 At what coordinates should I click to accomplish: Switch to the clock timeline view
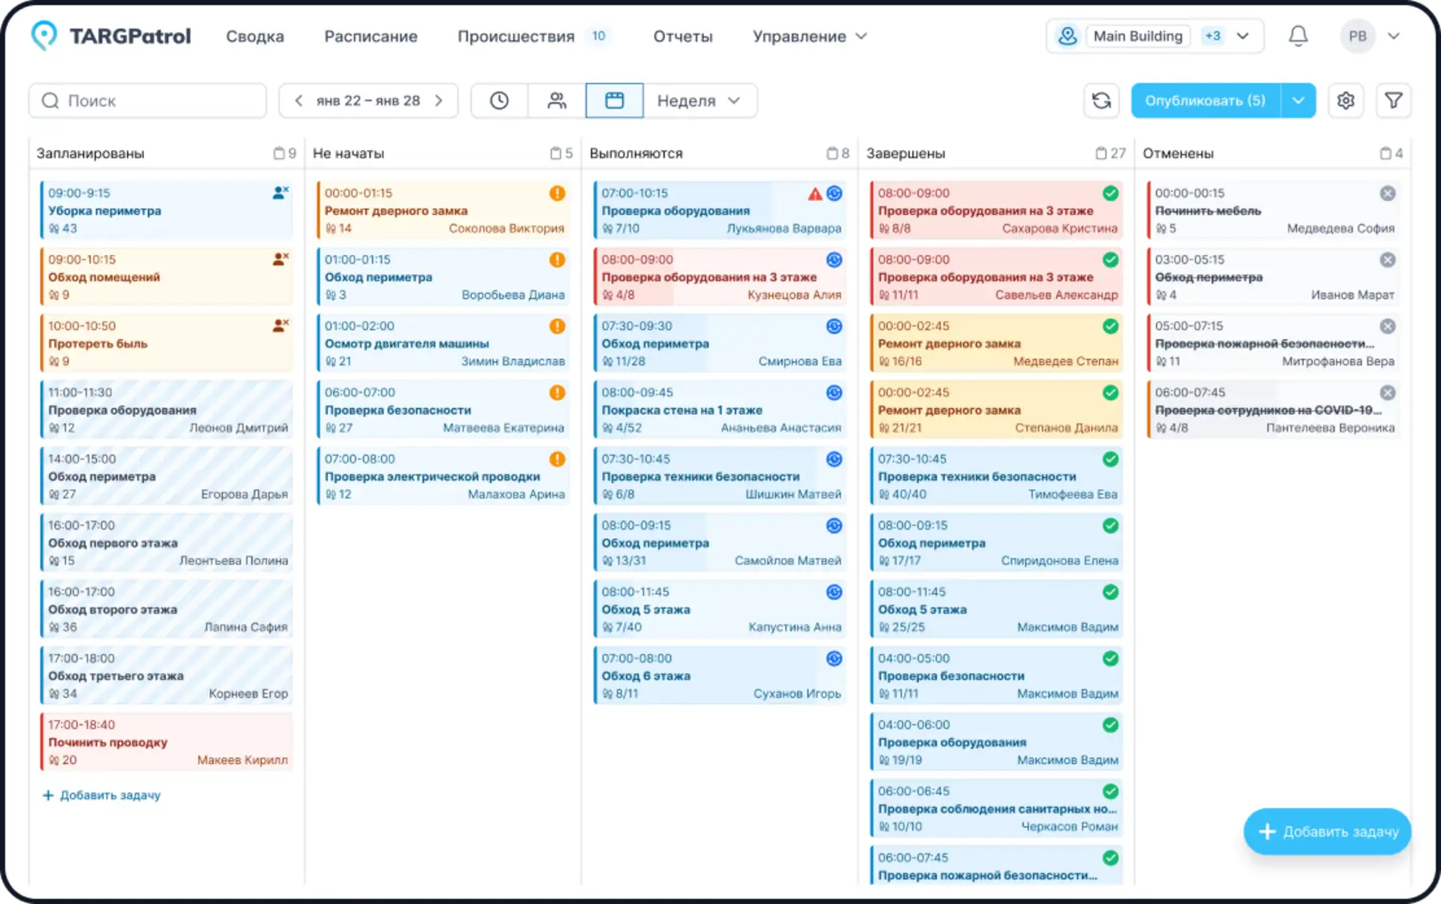(499, 101)
